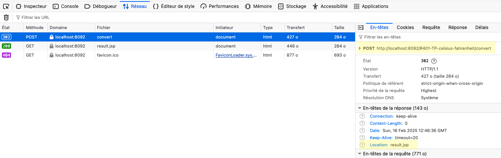
Task: Click help icon beside Content-Length header
Action: (x=362, y=123)
